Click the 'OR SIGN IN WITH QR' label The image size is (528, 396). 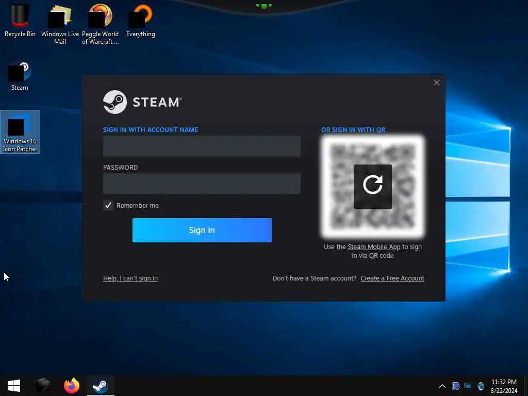[353, 129]
